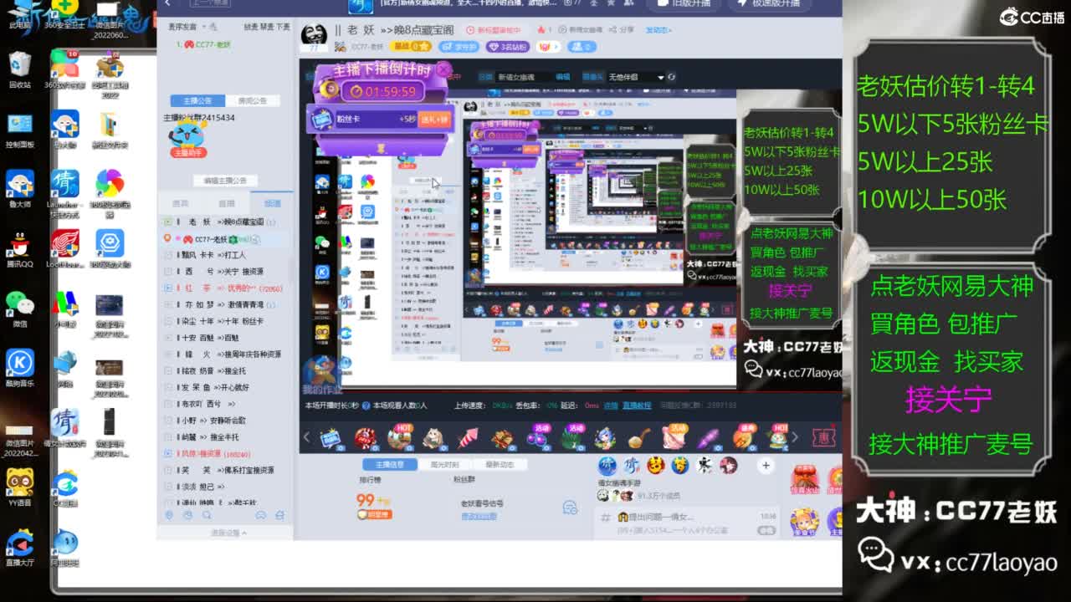Expand the 老妖 >>晚8点藏宝阁 channel node
Viewport: 1071px width, 602px height.
pyautogui.click(x=167, y=222)
